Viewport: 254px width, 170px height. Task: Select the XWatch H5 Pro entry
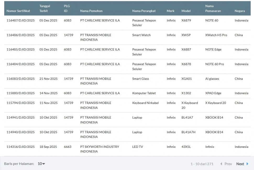[216, 35]
